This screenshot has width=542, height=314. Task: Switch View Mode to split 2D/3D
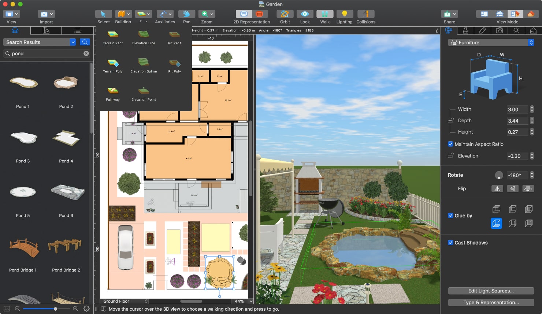[x=515, y=14]
